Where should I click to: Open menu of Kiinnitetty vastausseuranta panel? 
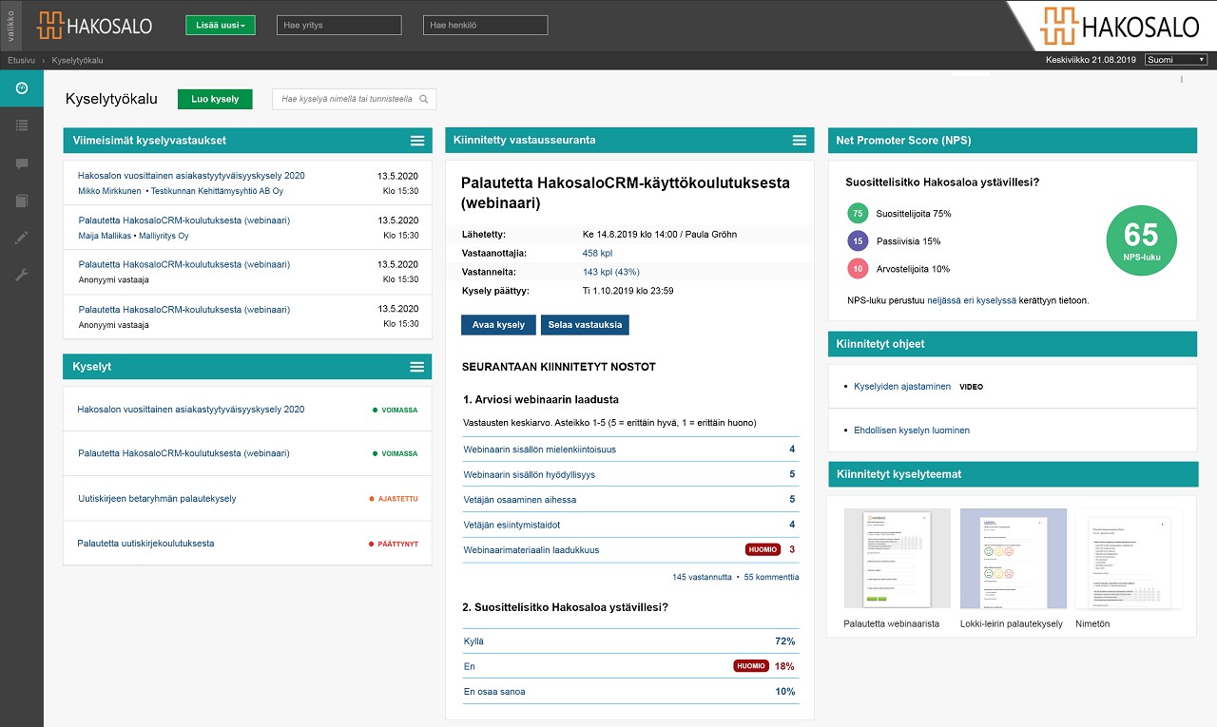(800, 141)
